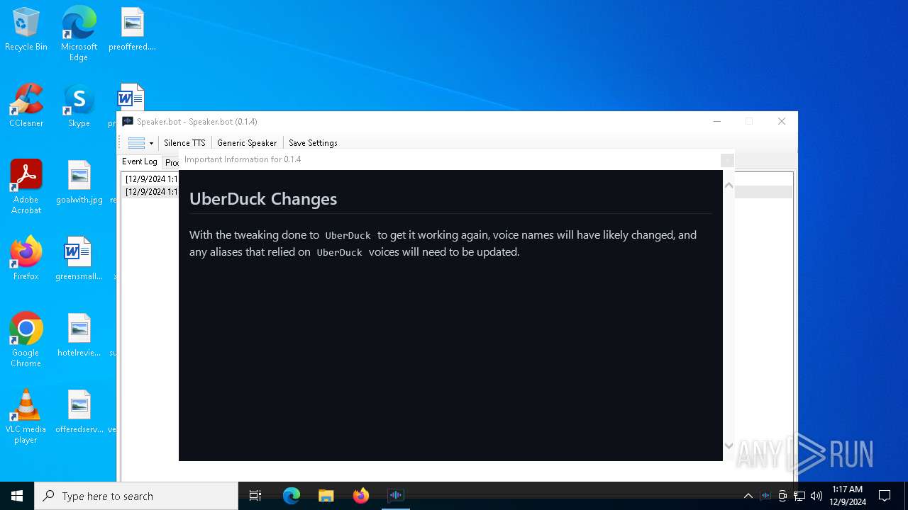Click the taskbar search box
The height and width of the screenshot is (510, 908).
point(136,496)
